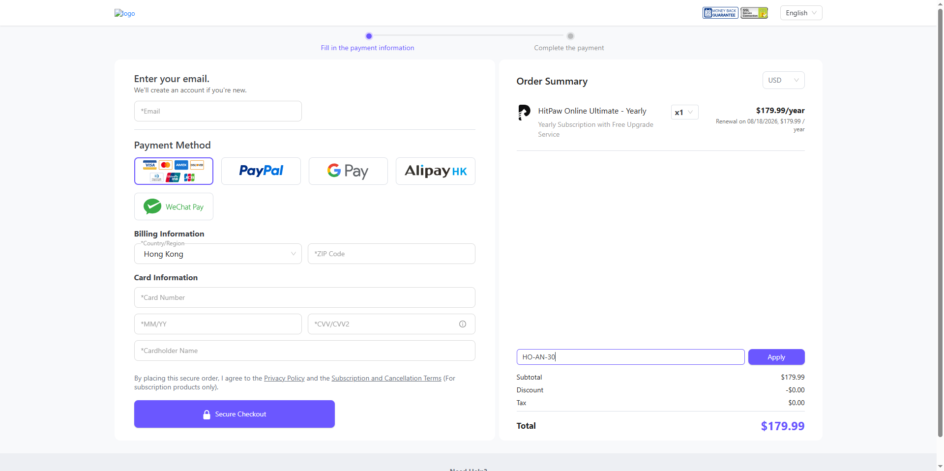This screenshot has width=944, height=471.
Task: Open Subscription and Cancellation Terms link
Action: [386, 378]
